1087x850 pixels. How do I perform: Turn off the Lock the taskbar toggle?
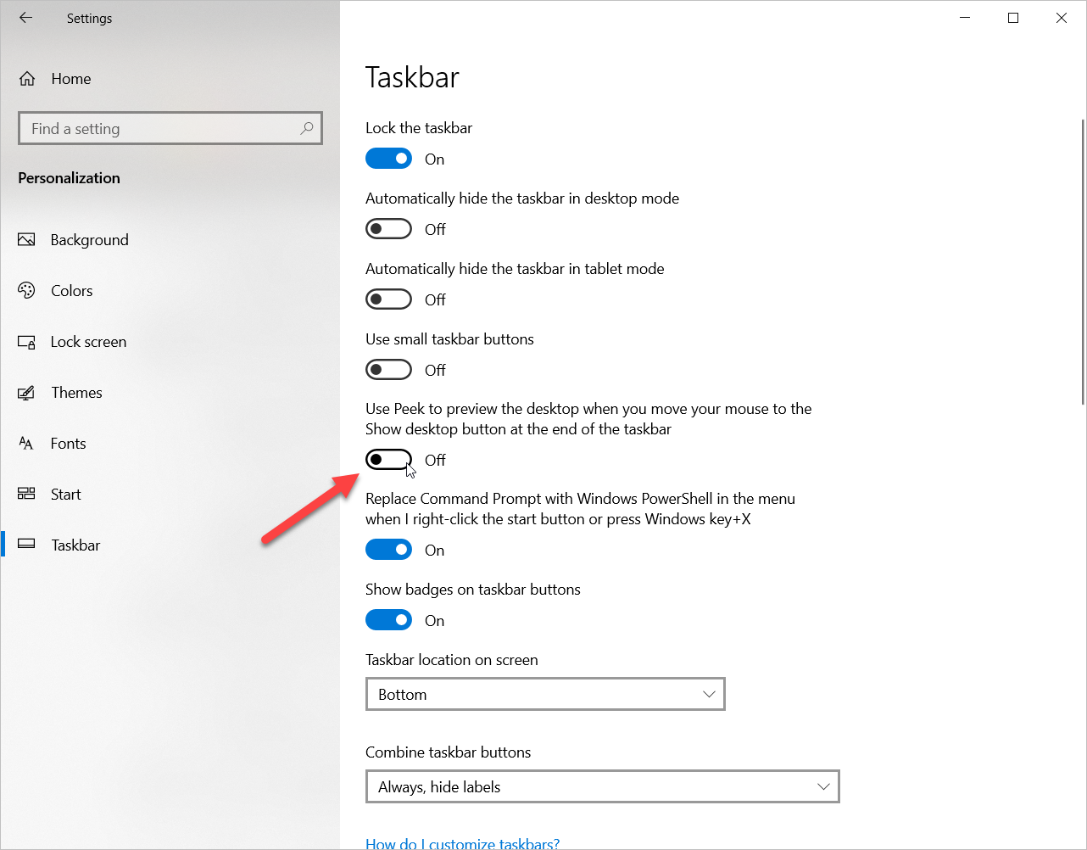[x=388, y=159]
